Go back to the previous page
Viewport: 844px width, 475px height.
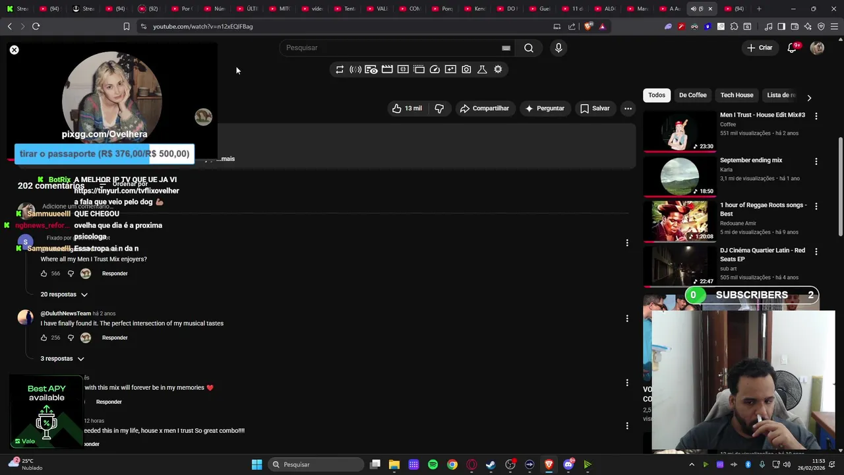9,26
